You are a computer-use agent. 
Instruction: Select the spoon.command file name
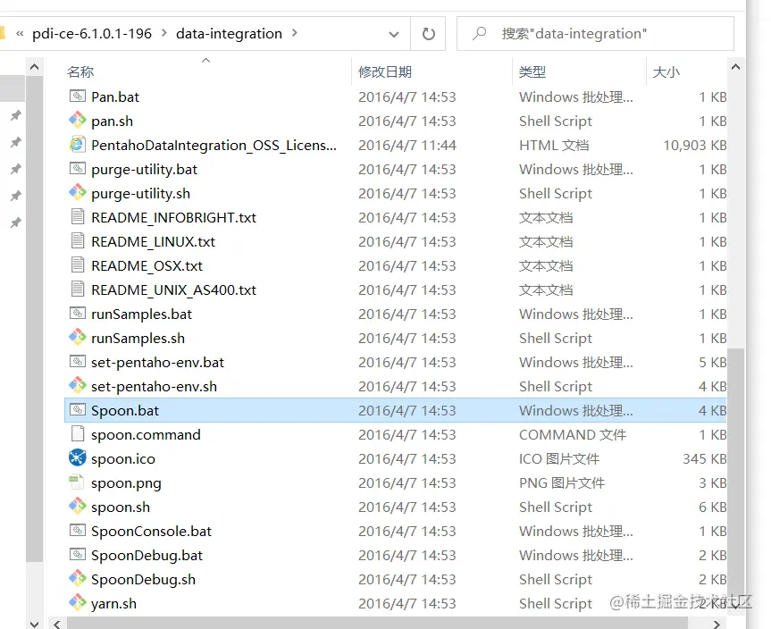coord(146,434)
